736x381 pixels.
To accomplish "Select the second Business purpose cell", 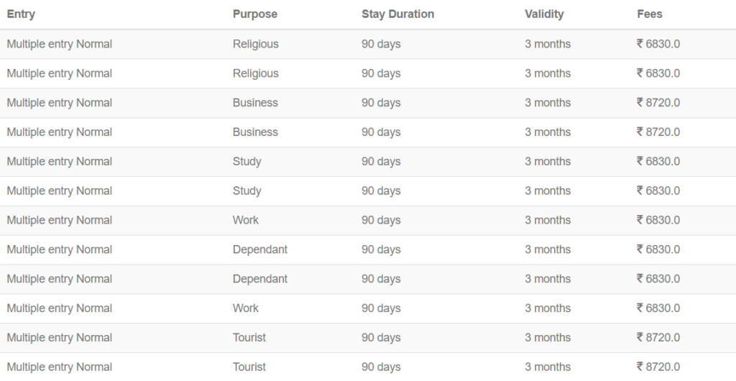I will (255, 132).
